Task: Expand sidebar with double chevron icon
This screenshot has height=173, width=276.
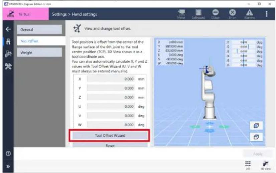Action: click(8, 167)
